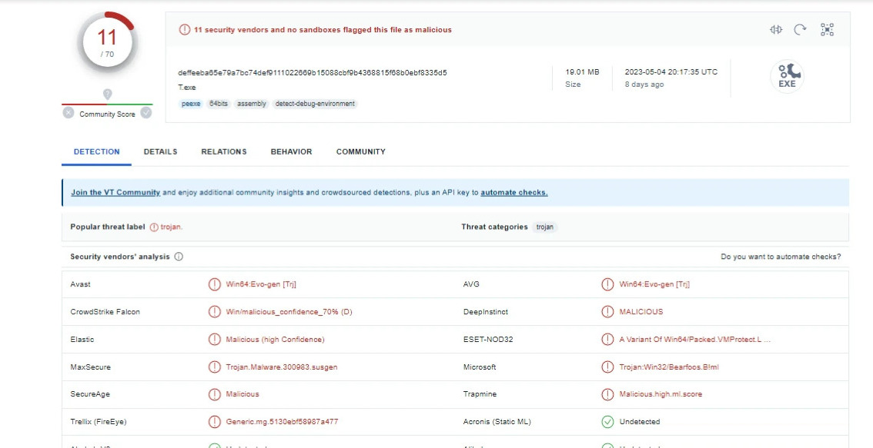
Task: Click the 8 days ago text
Action: 644,85
